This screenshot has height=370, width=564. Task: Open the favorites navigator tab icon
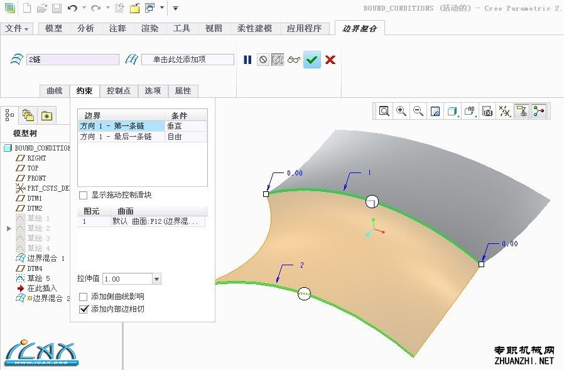point(46,115)
